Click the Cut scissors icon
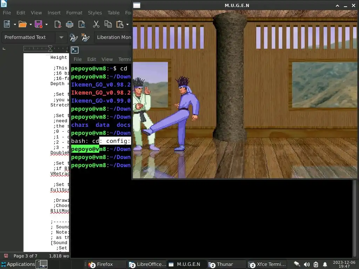The height and width of the screenshot is (269, 359). tap(96, 24)
